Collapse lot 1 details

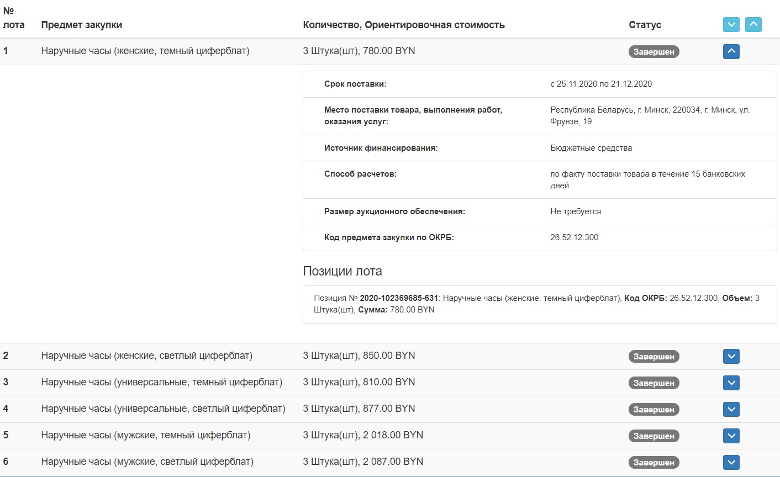[x=731, y=51]
